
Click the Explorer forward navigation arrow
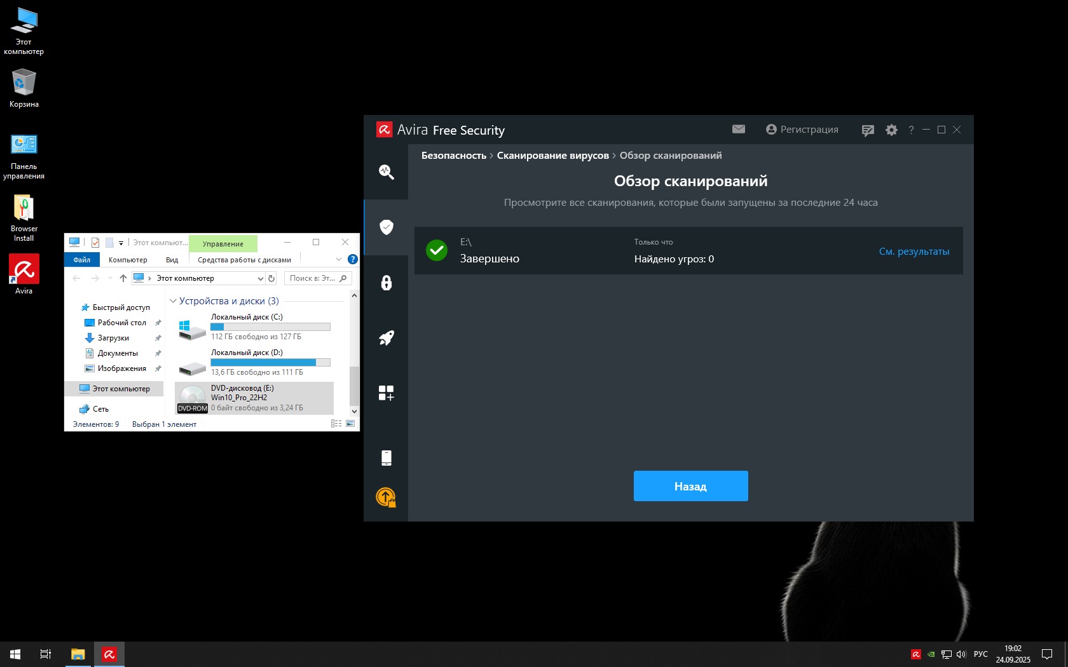point(95,278)
